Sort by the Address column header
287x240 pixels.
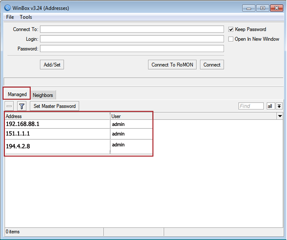tap(58, 116)
